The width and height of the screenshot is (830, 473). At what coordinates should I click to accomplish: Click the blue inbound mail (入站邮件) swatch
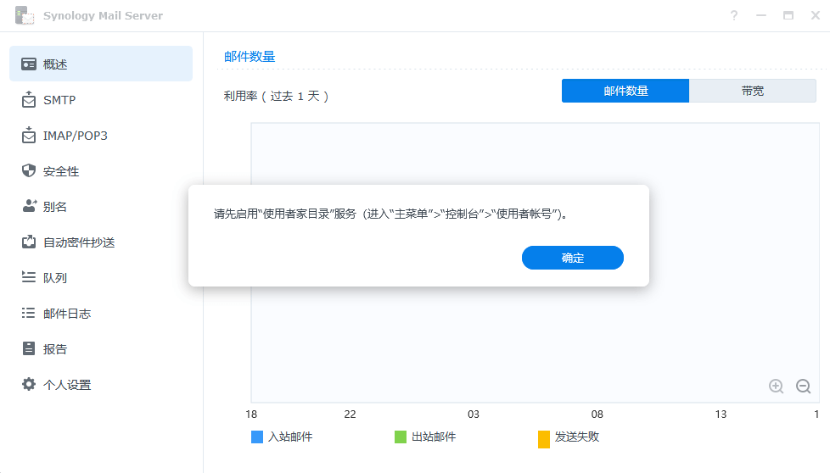pos(257,437)
